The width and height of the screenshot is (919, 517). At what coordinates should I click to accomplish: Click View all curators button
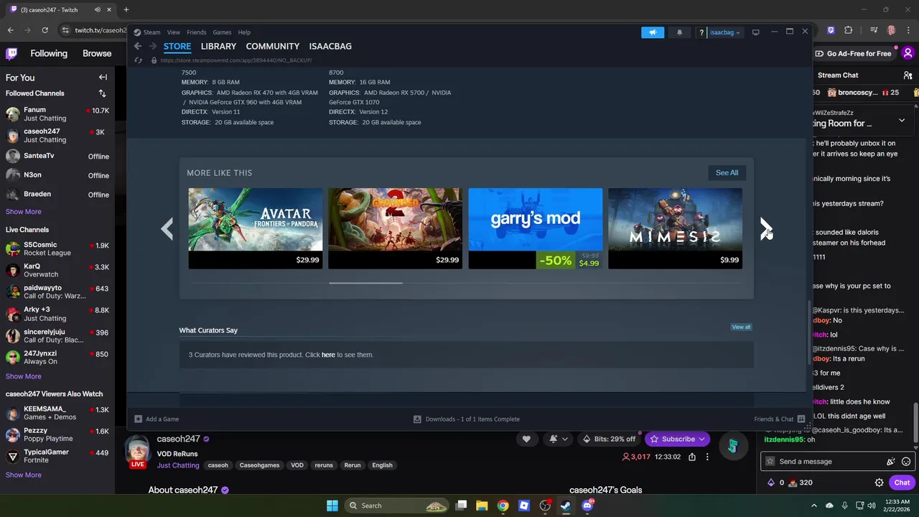pos(741,327)
